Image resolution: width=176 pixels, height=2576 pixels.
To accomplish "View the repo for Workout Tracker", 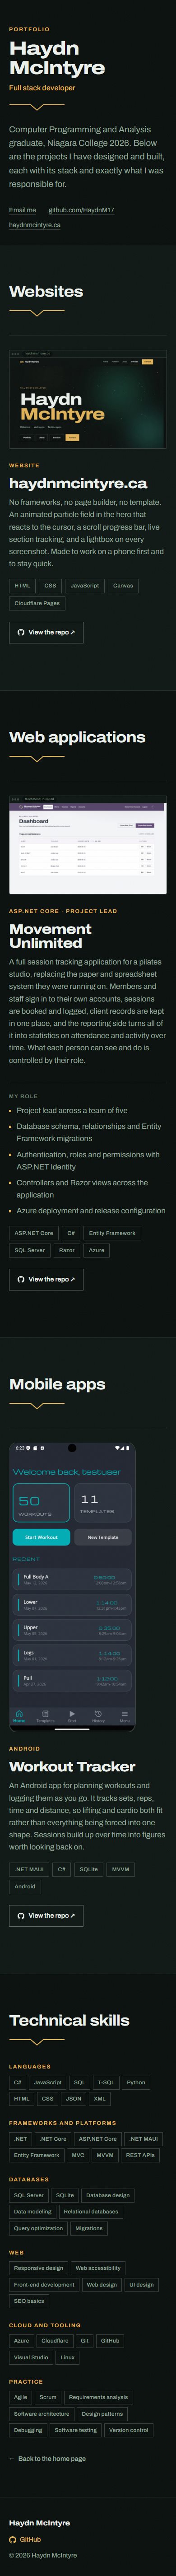I will pos(46,1915).
